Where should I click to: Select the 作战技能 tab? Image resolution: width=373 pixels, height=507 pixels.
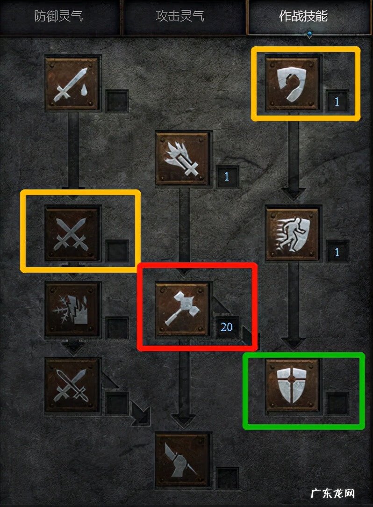[303, 16]
